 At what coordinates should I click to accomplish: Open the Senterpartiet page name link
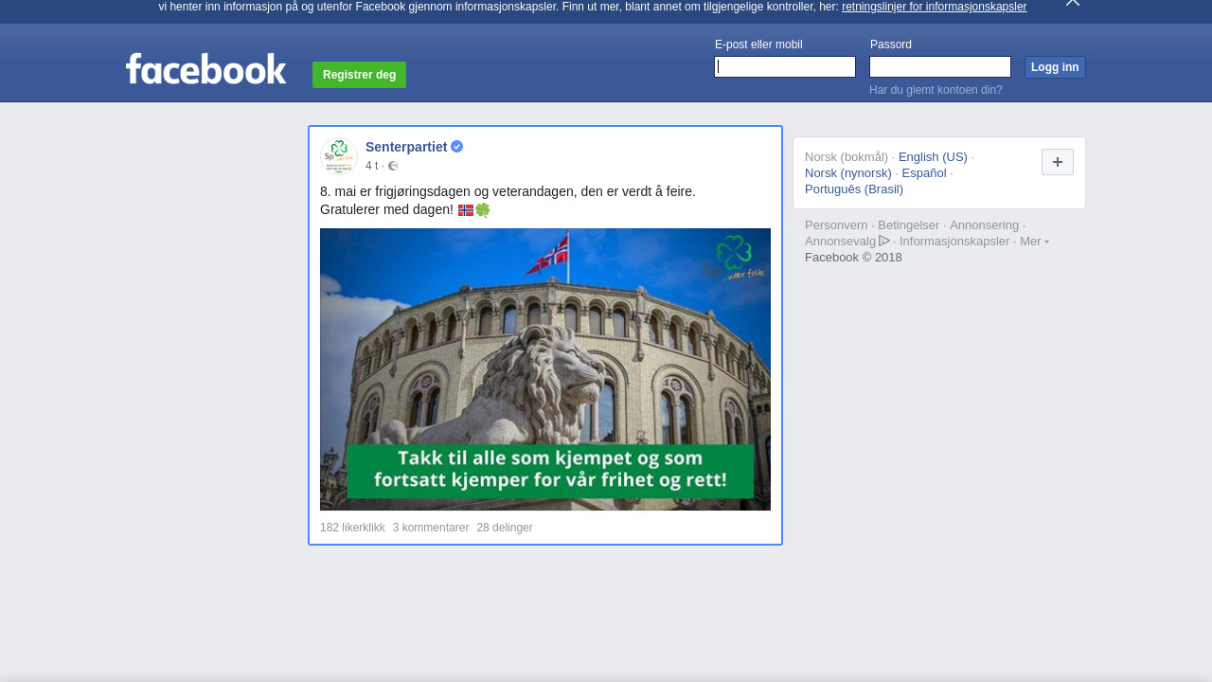406,147
